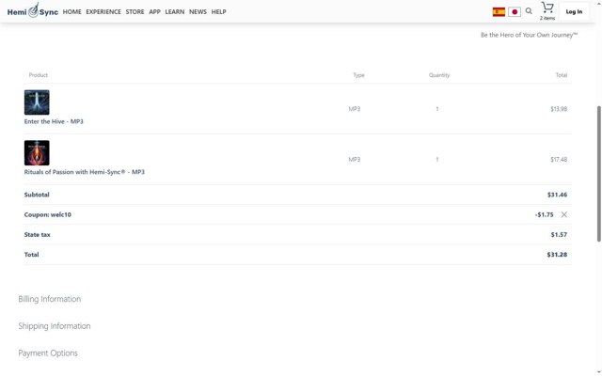The image size is (602, 376).
Task: Click the Total column header
Action: (562, 75)
